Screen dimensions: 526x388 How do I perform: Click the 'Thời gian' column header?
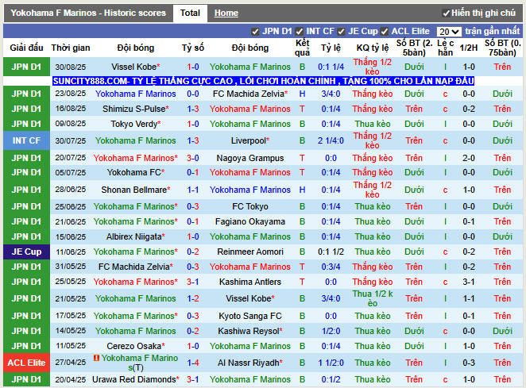click(71, 48)
